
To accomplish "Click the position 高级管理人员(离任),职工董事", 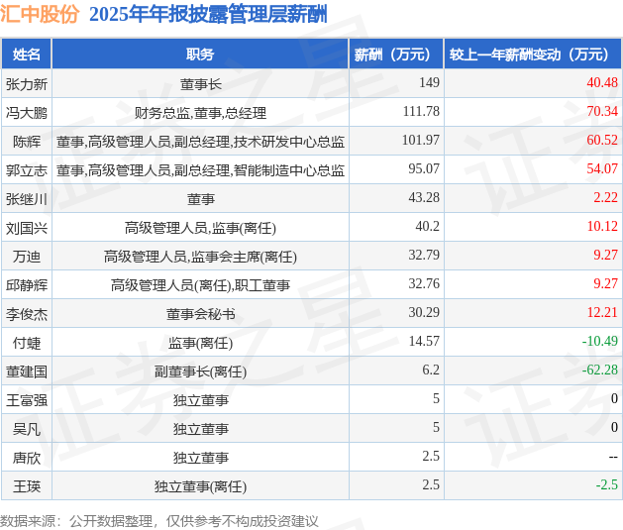I will click(200, 285).
